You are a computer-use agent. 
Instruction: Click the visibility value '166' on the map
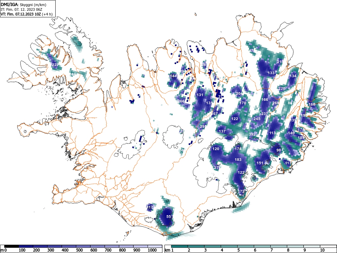265,100
